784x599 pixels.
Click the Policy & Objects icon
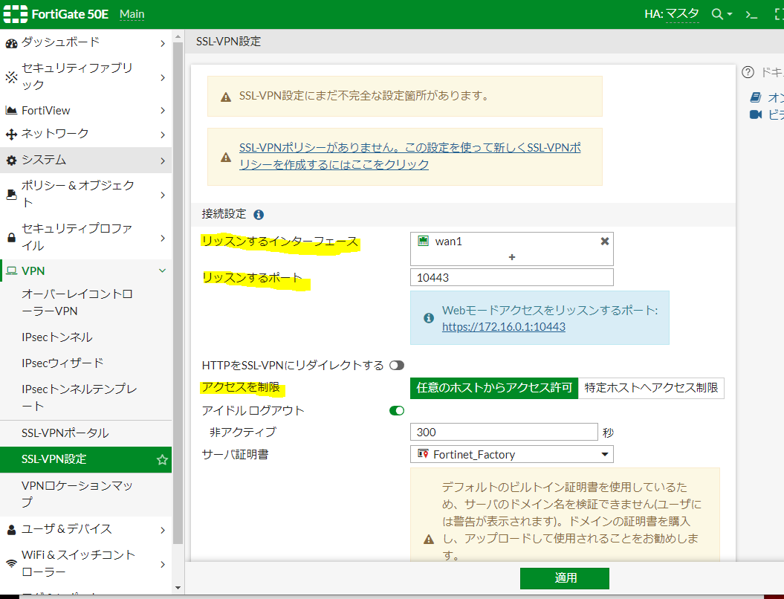(11, 195)
